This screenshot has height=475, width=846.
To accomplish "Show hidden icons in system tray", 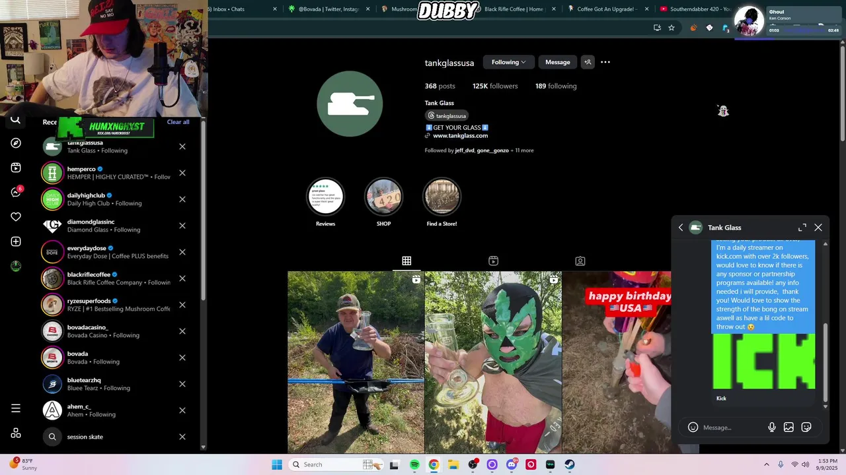I will [767, 464].
